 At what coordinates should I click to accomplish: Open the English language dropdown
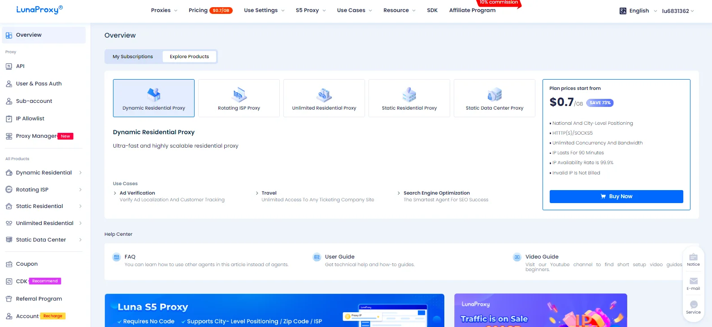click(639, 11)
